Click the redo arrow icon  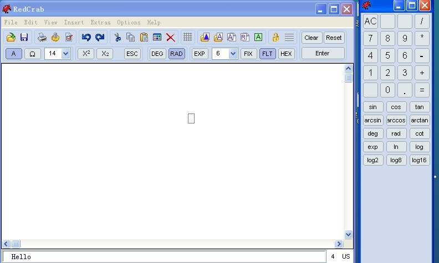(x=100, y=38)
